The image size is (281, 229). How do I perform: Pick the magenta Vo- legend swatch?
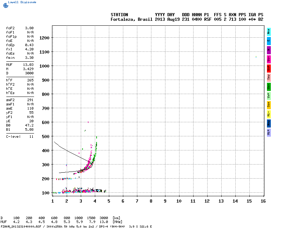tap(269, 59)
